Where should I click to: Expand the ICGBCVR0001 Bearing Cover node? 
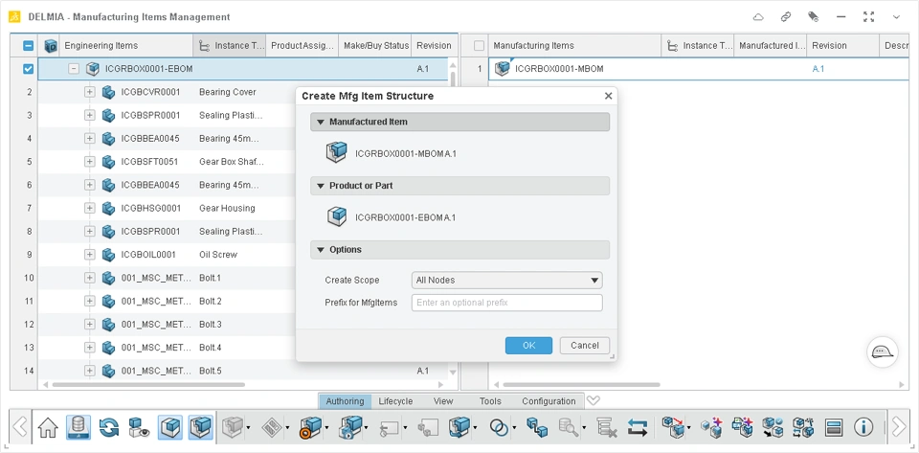90,92
